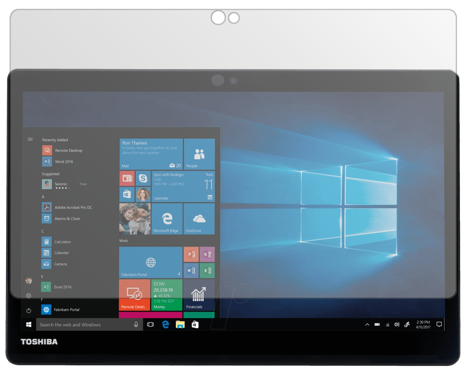474x372 pixels.
Task: Open Adobe Acrobat Pro DC
Action: click(67, 207)
